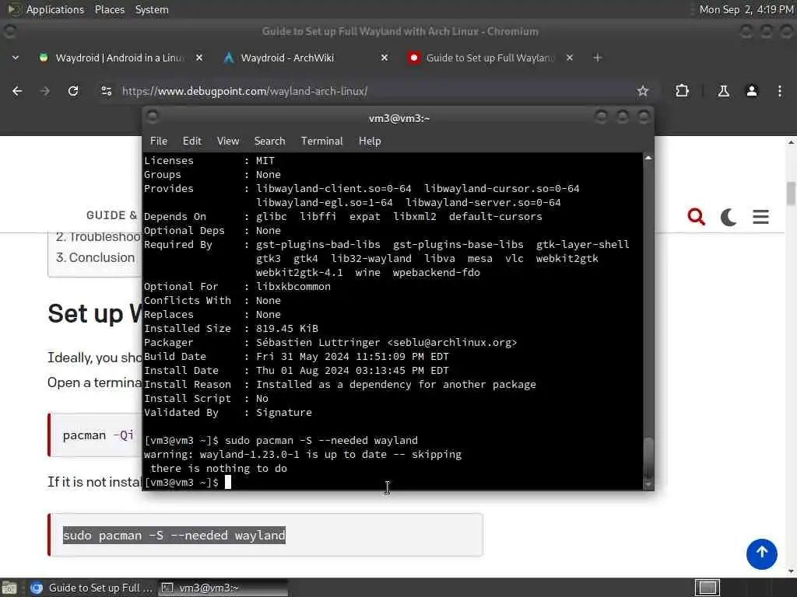Switch to Waydroid - ArchWiki tab
This screenshot has height=597, width=797.
point(305,58)
